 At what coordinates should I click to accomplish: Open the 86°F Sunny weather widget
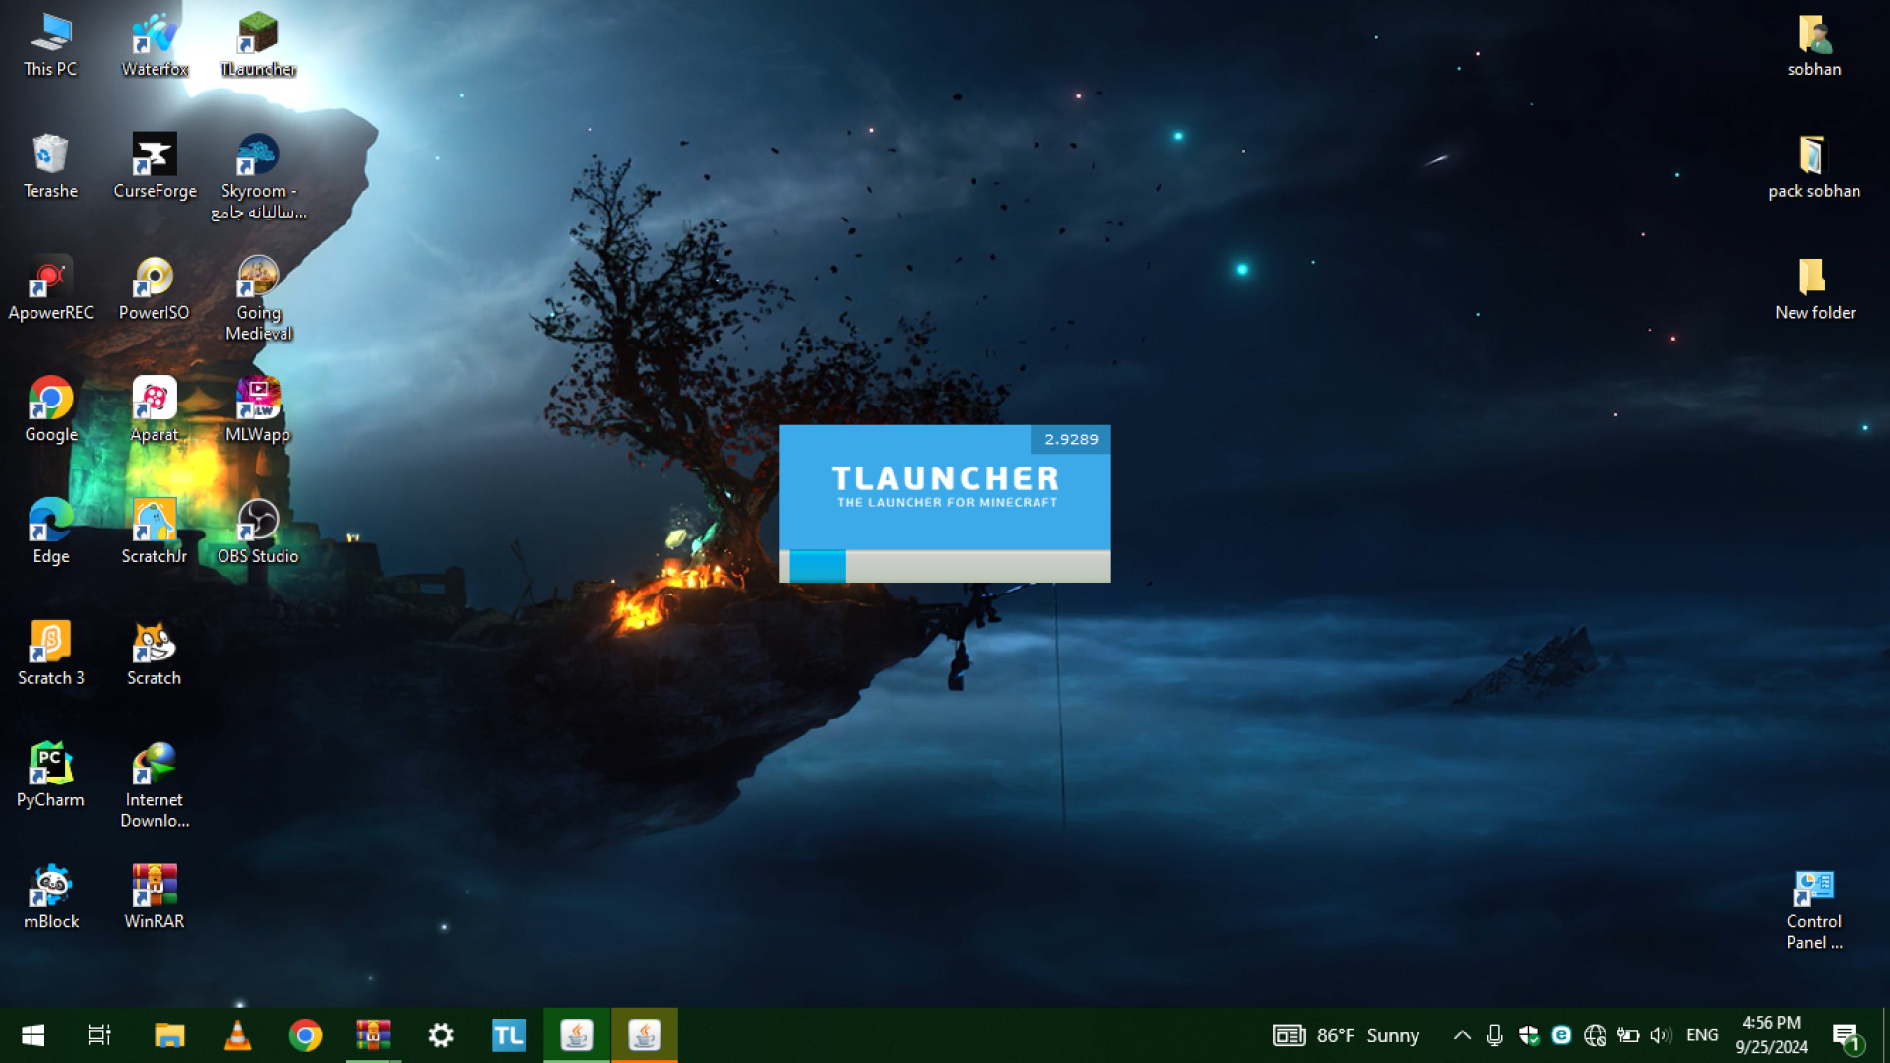coord(1346,1035)
